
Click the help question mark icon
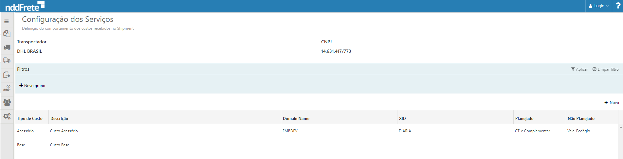(618, 6)
